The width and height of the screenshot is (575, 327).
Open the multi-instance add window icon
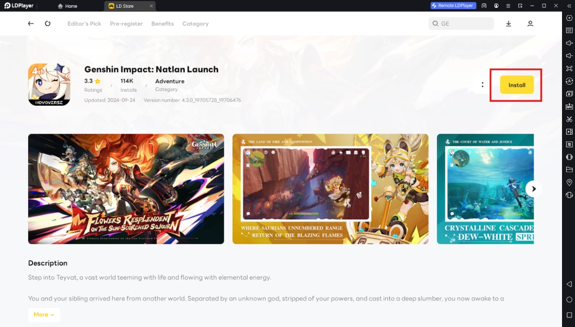(569, 94)
